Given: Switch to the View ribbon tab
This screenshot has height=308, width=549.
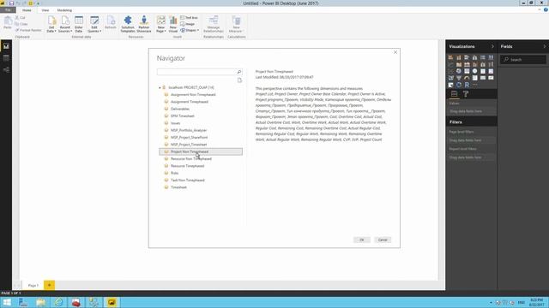Looking at the screenshot, I should [x=45, y=10].
